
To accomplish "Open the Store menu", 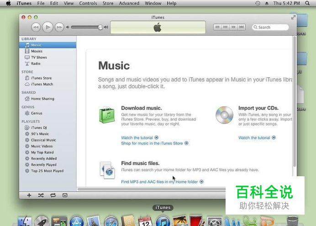I will (108, 3).
